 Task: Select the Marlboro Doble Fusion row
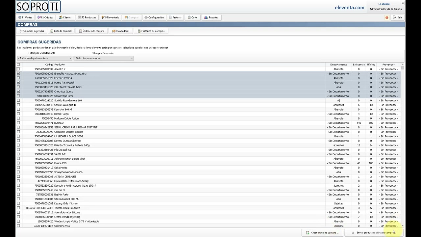point(209,118)
